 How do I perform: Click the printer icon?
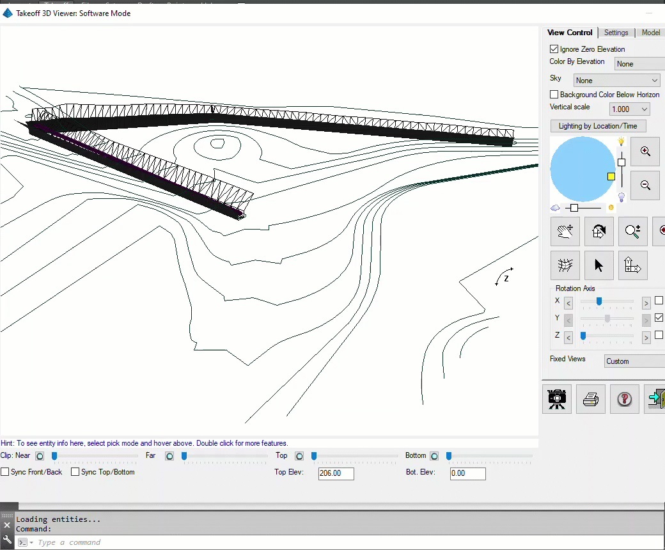(591, 399)
